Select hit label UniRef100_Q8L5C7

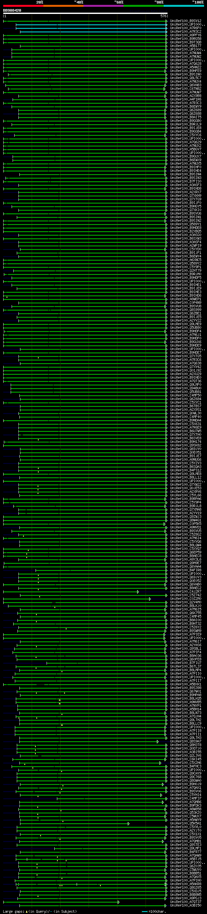[186, 78]
